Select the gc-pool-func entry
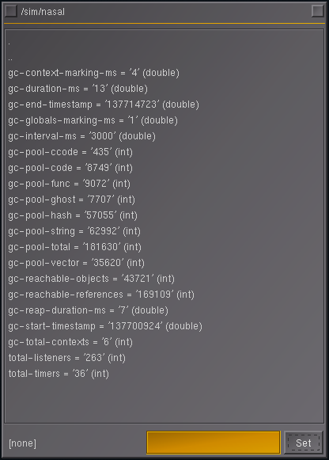This screenshot has width=329, height=460. click(x=69, y=184)
